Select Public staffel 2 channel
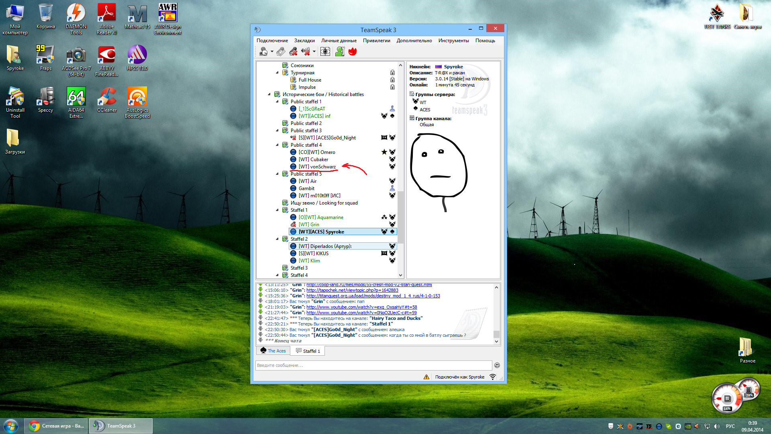 [x=306, y=123]
